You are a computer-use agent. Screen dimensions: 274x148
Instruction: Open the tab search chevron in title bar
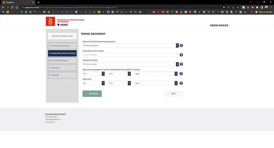[251, 2]
